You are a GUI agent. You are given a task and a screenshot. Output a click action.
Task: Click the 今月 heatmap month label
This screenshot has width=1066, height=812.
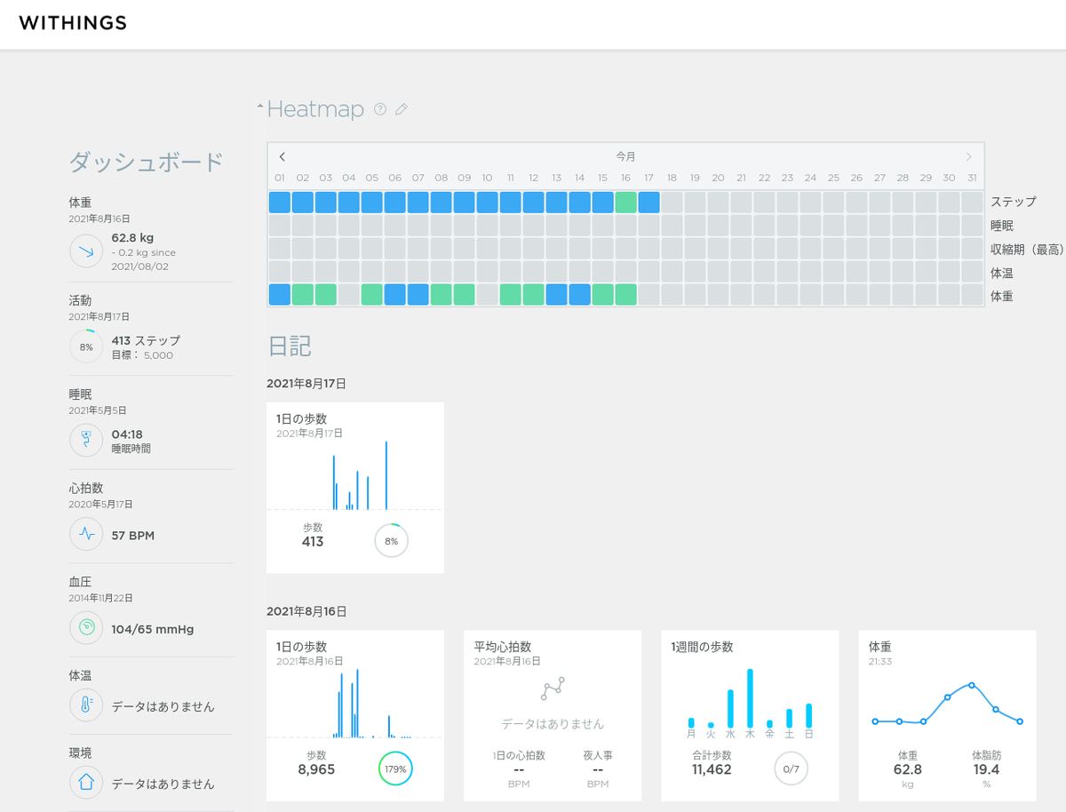[x=626, y=156]
